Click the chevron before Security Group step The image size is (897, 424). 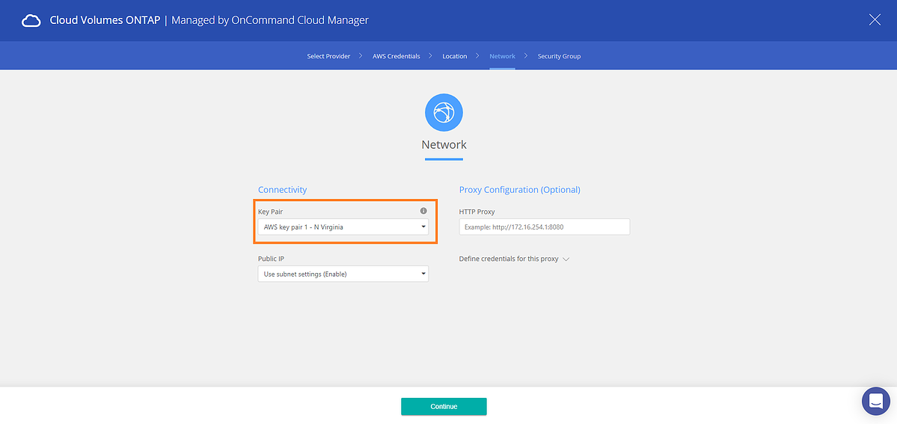(526, 56)
